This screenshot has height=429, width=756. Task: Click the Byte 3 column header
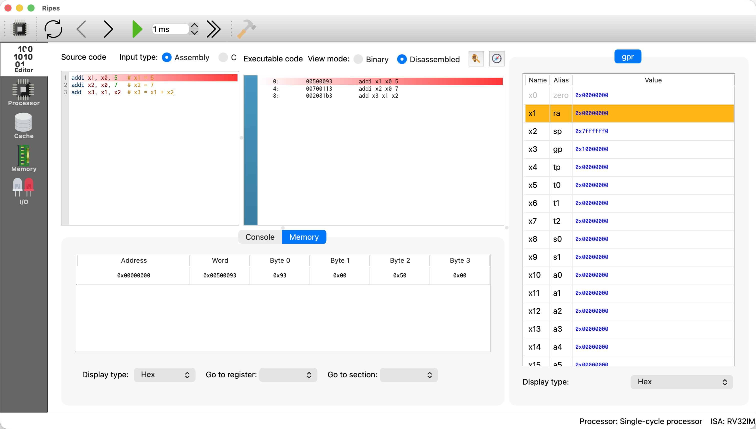coord(460,260)
